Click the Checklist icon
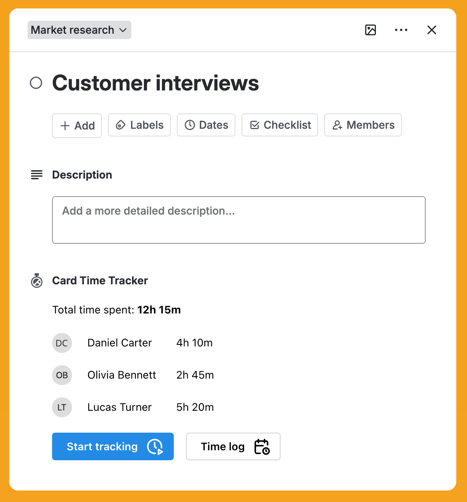Screen dimensions: 467x502 pyautogui.click(x=255, y=125)
